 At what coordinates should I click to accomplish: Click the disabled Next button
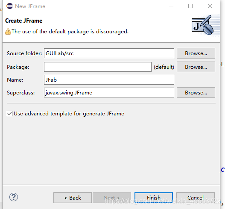[x=112, y=197]
